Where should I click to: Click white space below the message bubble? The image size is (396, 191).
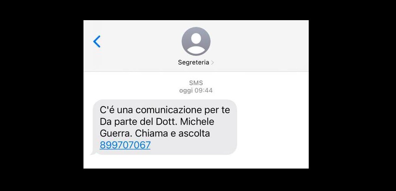(196, 162)
